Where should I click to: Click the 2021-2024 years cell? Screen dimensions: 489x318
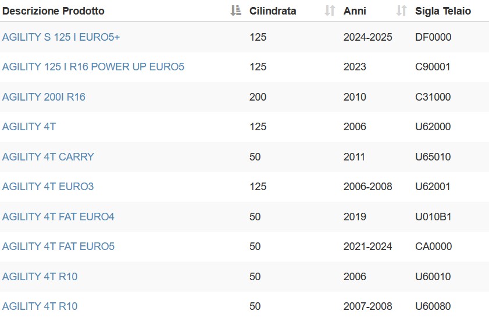click(367, 246)
